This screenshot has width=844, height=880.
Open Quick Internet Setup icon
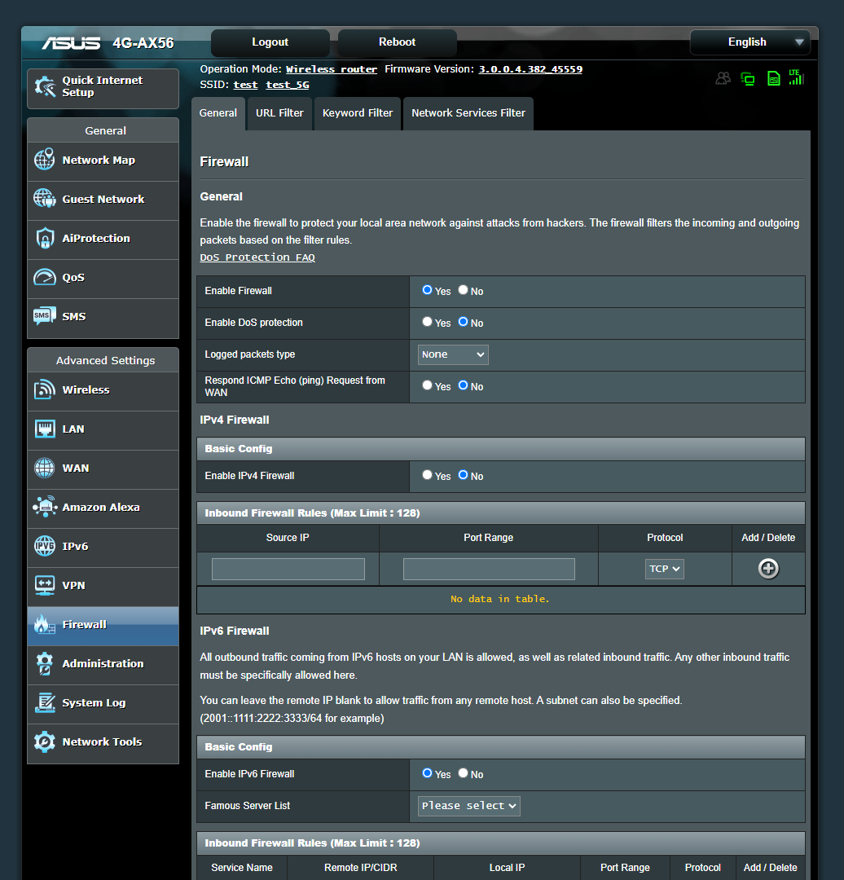pos(45,86)
